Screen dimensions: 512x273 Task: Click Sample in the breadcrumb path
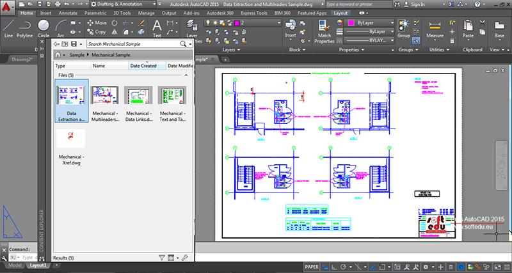pyautogui.click(x=77, y=55)
